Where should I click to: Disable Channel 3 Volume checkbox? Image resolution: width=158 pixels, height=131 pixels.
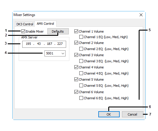coord(76,55)
